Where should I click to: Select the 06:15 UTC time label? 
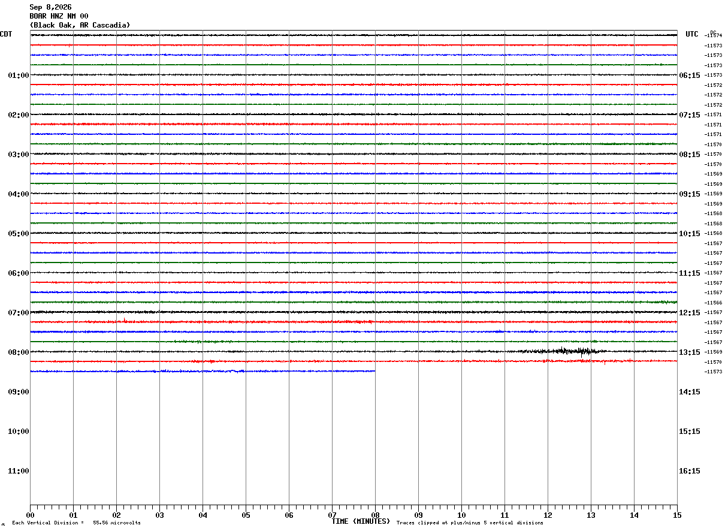pos(689,75)
